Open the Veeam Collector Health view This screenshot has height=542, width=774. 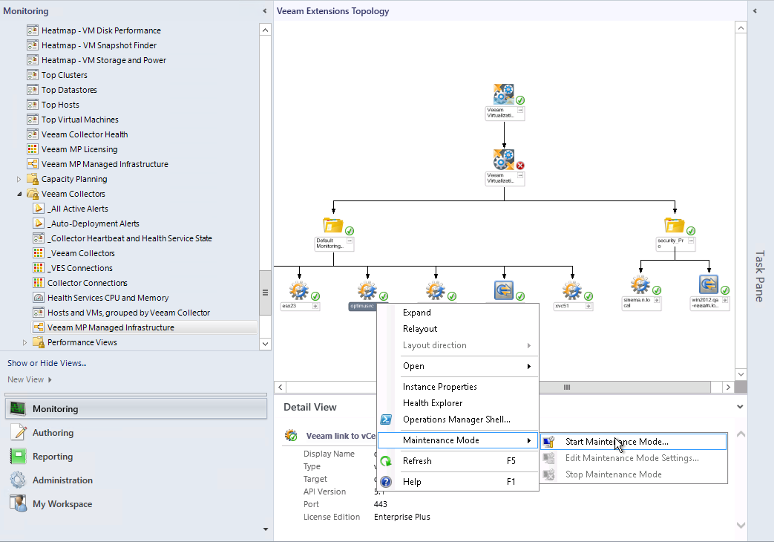(85, 134)
